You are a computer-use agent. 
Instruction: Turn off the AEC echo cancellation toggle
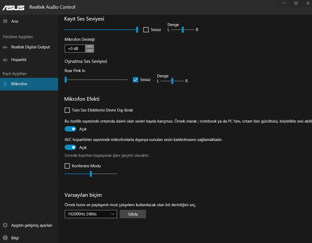(70, 148)
